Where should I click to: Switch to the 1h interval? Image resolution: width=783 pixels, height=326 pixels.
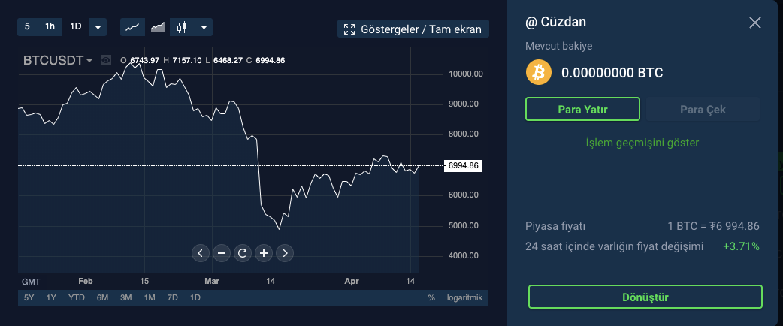50,27
